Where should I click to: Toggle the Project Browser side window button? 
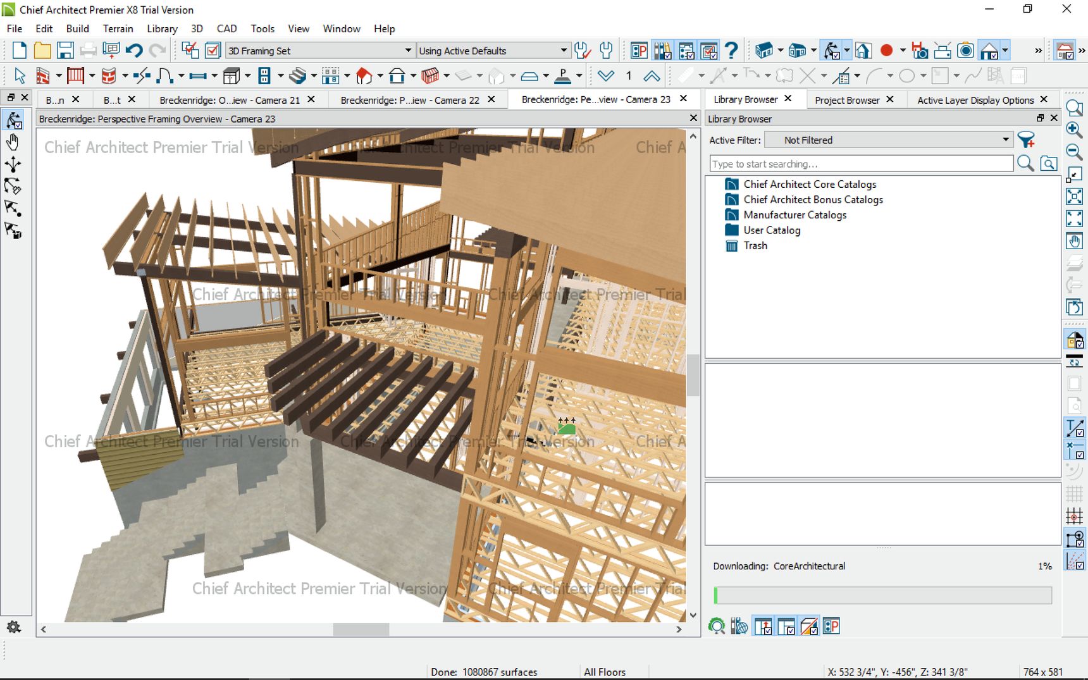point(686,51)
